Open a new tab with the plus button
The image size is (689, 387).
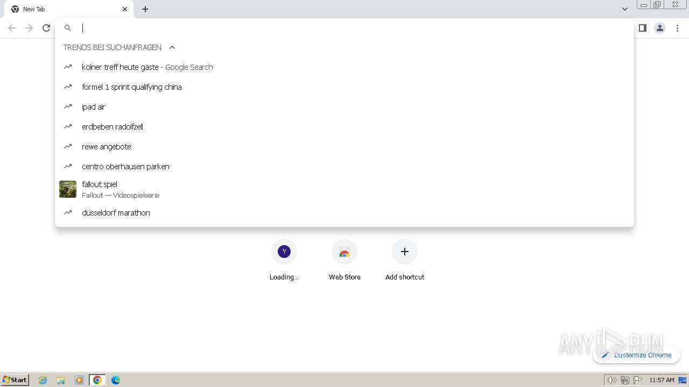[x=145, y=9]
